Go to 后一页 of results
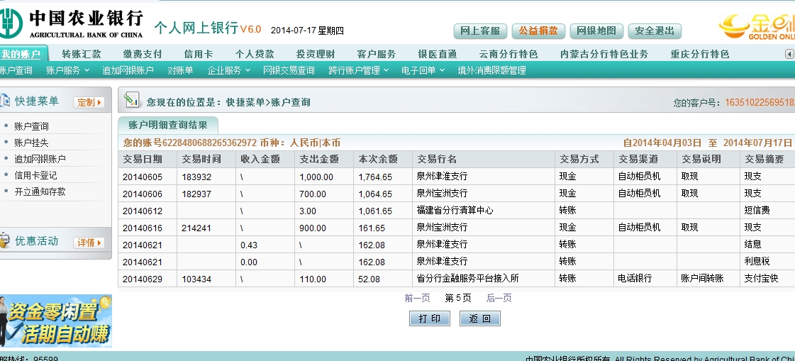The image size is (795, 361). tap(499, 298)
